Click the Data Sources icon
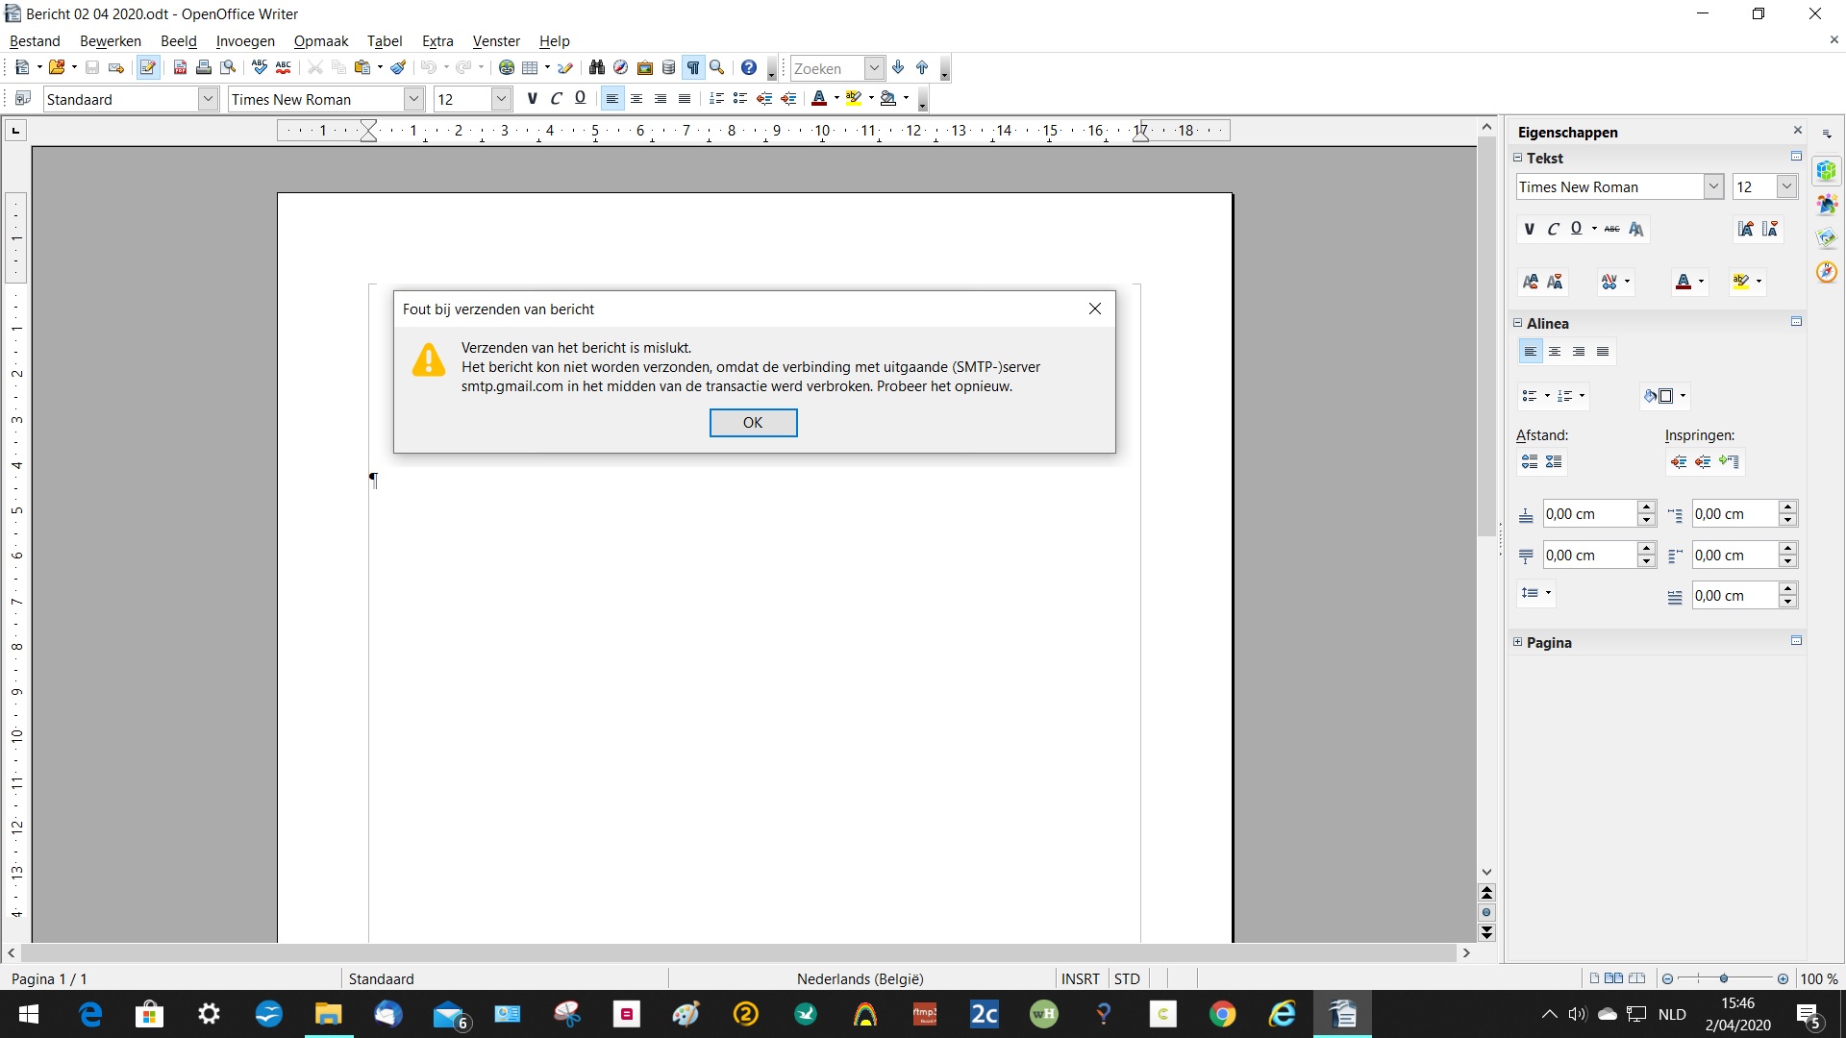 (669, 68)
